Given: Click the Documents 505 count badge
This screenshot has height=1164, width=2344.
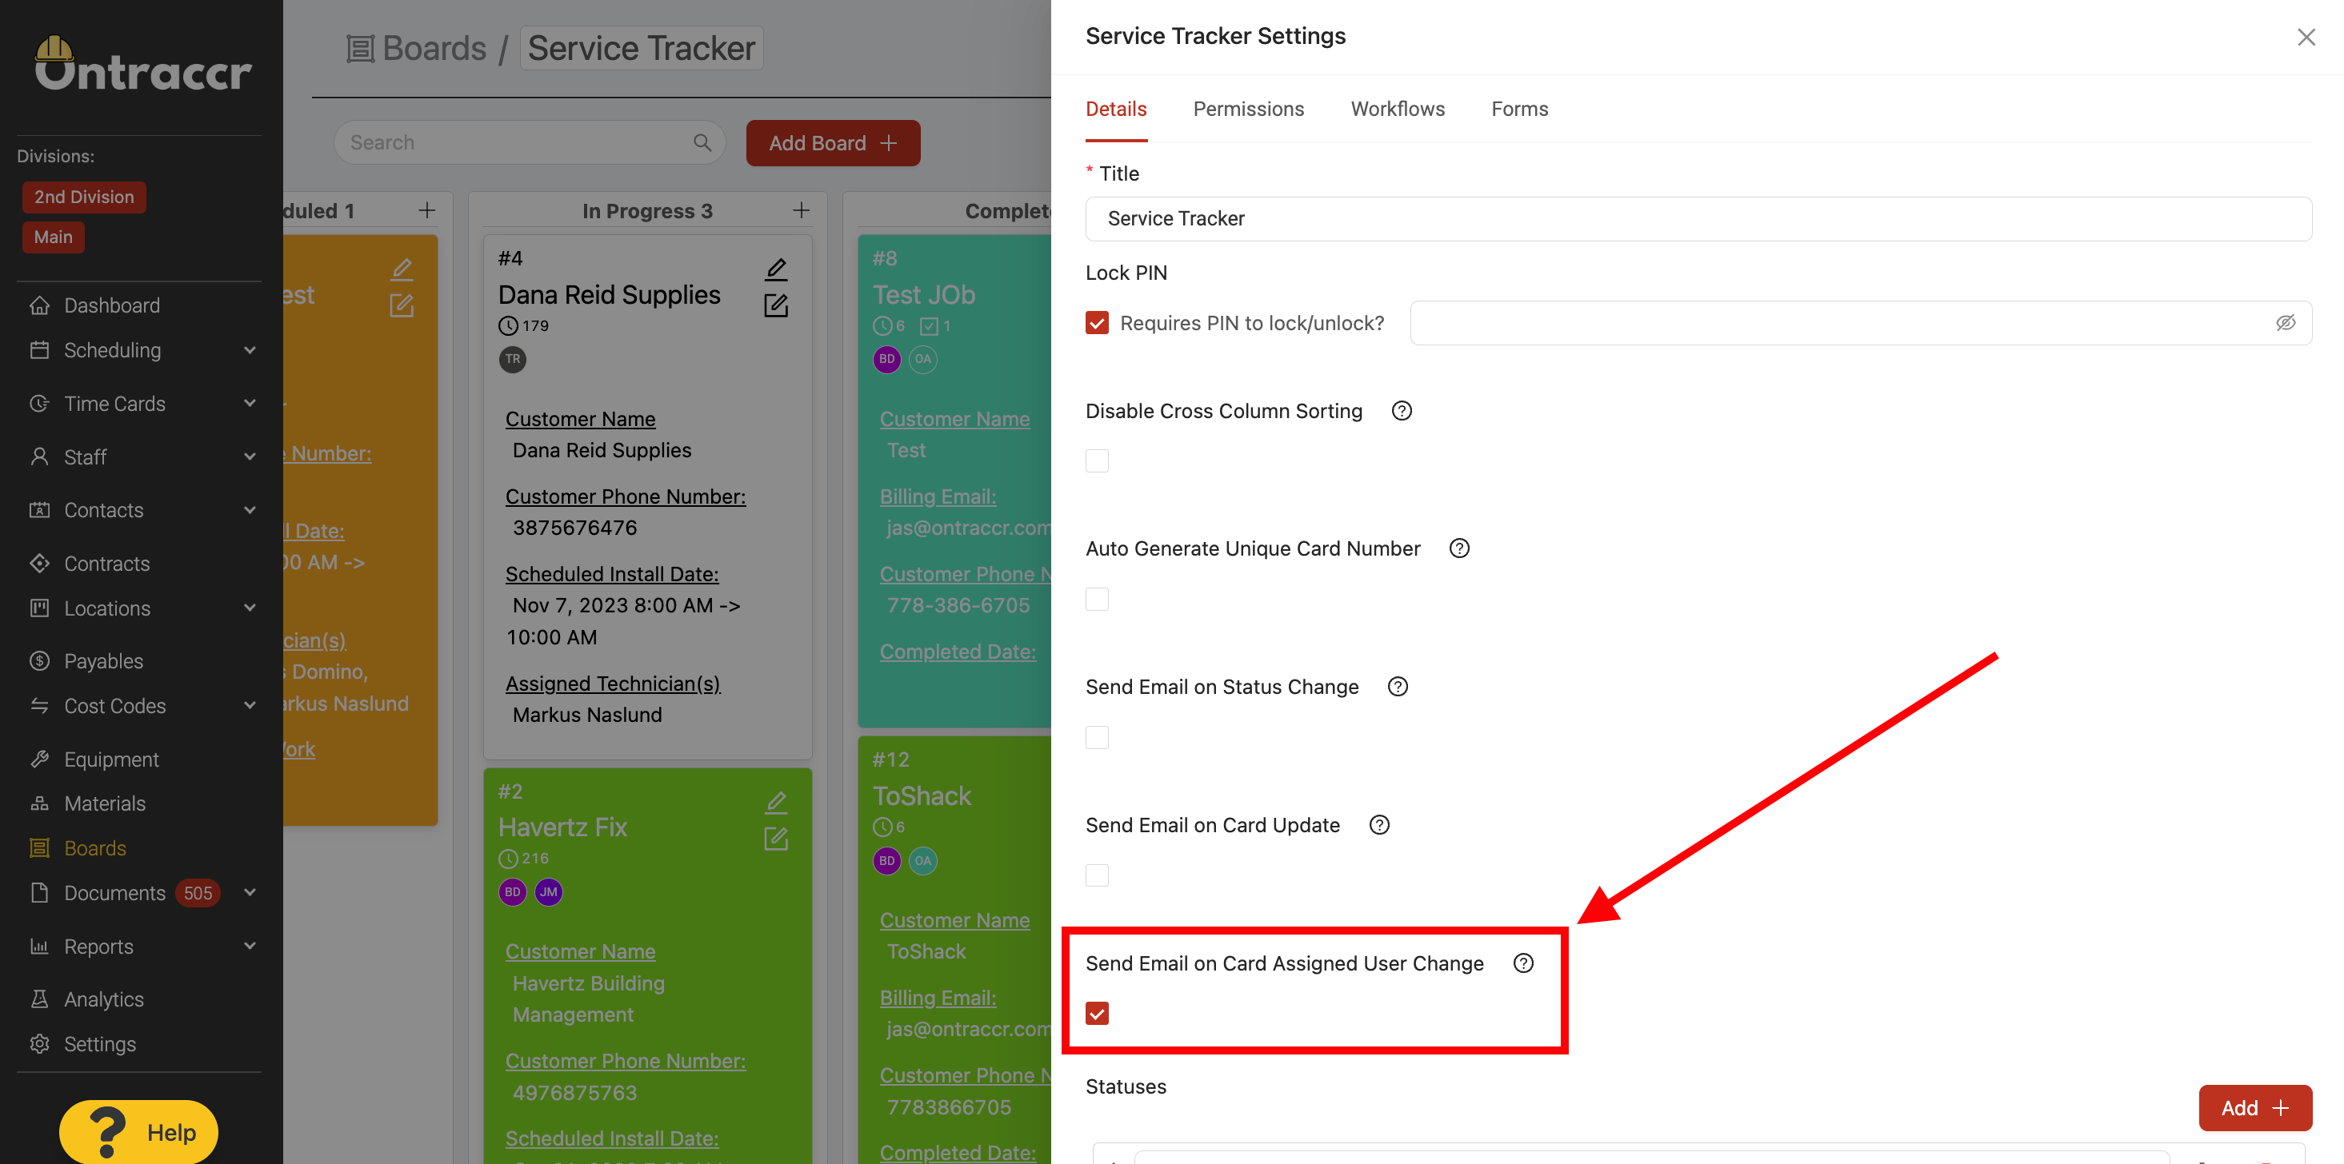Looking at the screenshot, I should (x=198, y=894).
